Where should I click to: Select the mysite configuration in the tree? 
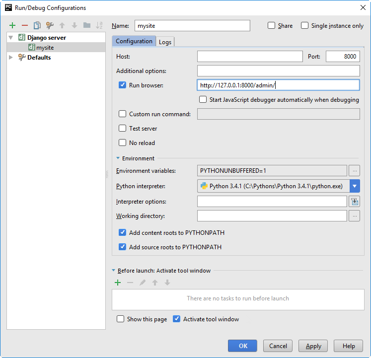point(56,47)
